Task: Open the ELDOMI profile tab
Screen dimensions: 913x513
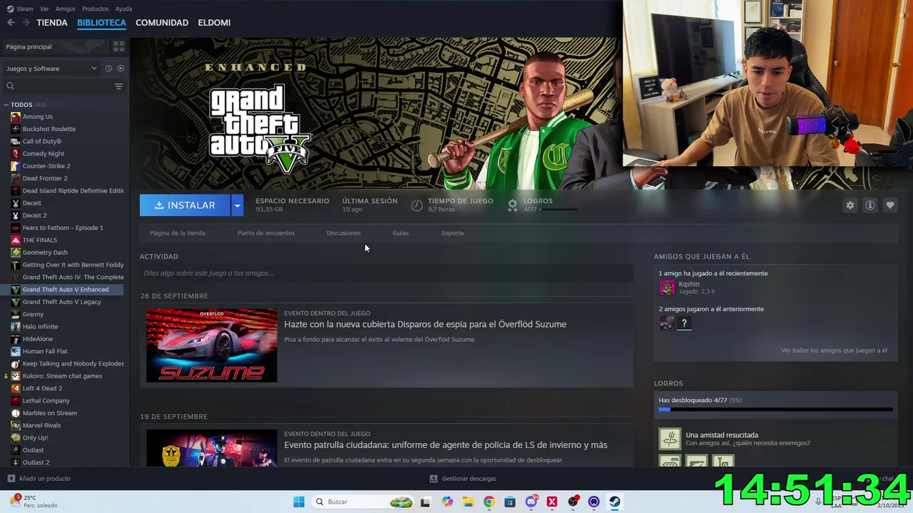Action: 214,23
